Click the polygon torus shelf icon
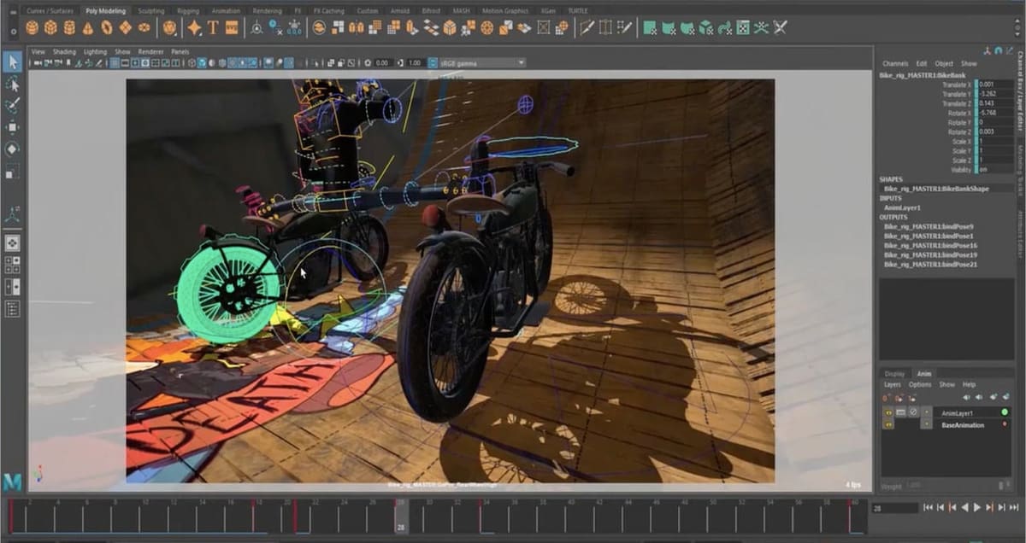Viewport: 1026px width, 543px height. [x=106, y=27]
